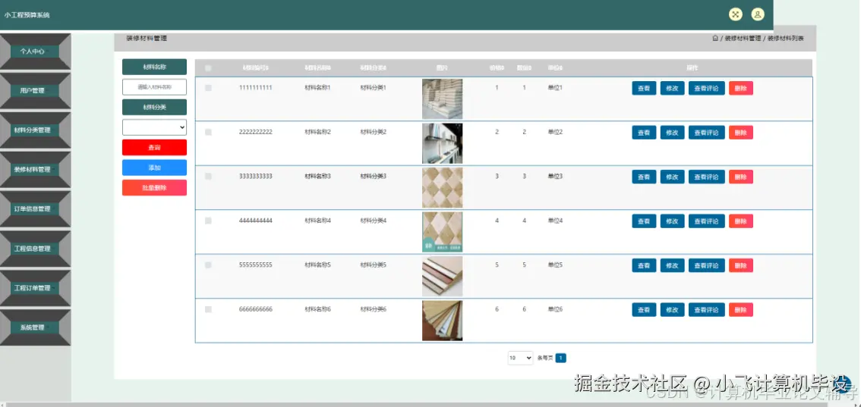Image resolution: width=861 pixels, height=407 pixels.
Task: Sort by the 材料名称 column header
Action: click(x=318, y=68)
